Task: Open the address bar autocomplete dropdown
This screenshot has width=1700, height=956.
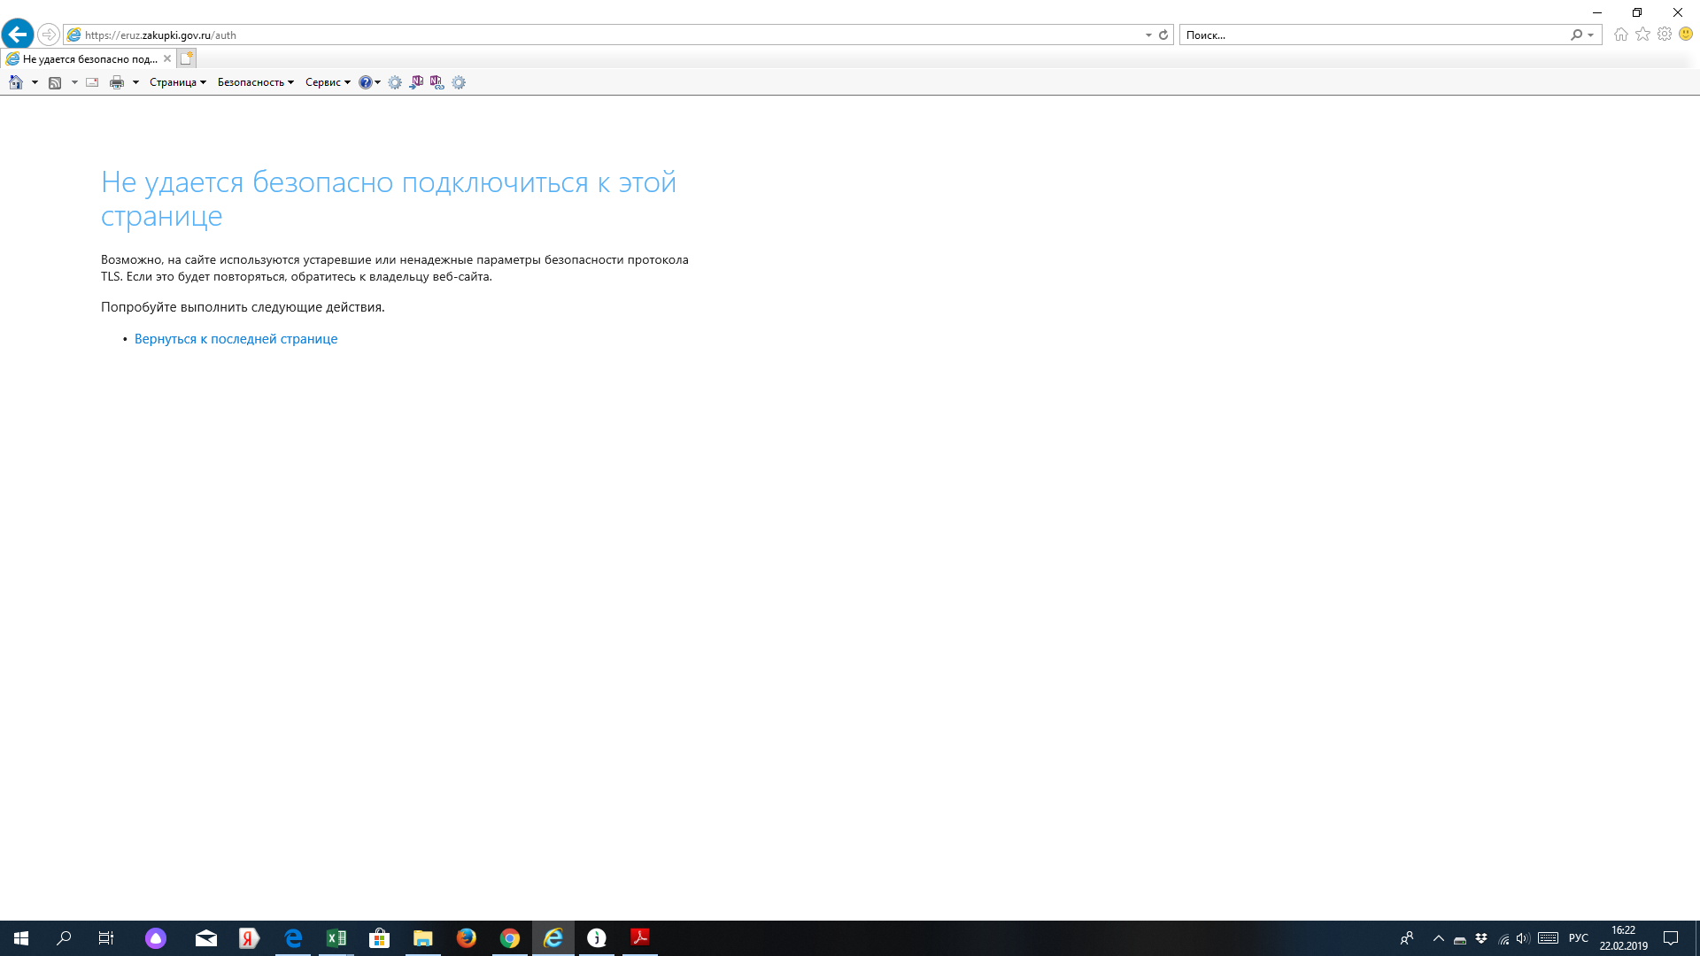Action: pos(1148,35)
